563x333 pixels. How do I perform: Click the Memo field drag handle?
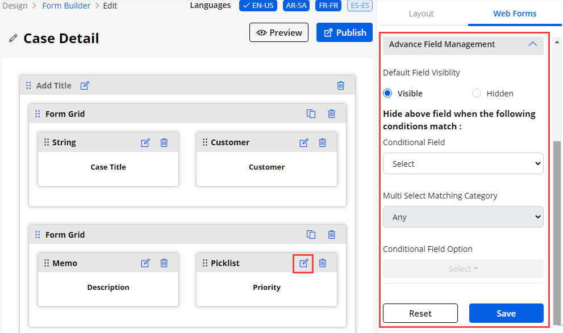[x=47, y=263]
